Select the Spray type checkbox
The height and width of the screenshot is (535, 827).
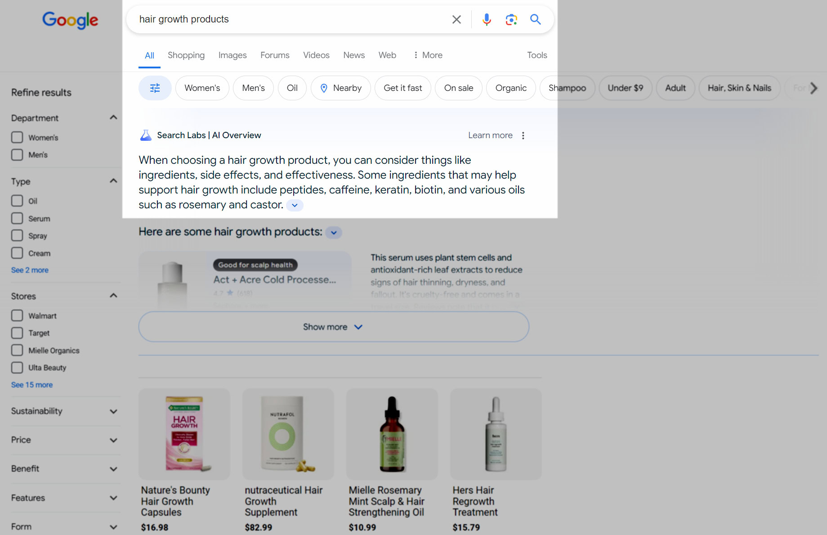pos(17,235)
